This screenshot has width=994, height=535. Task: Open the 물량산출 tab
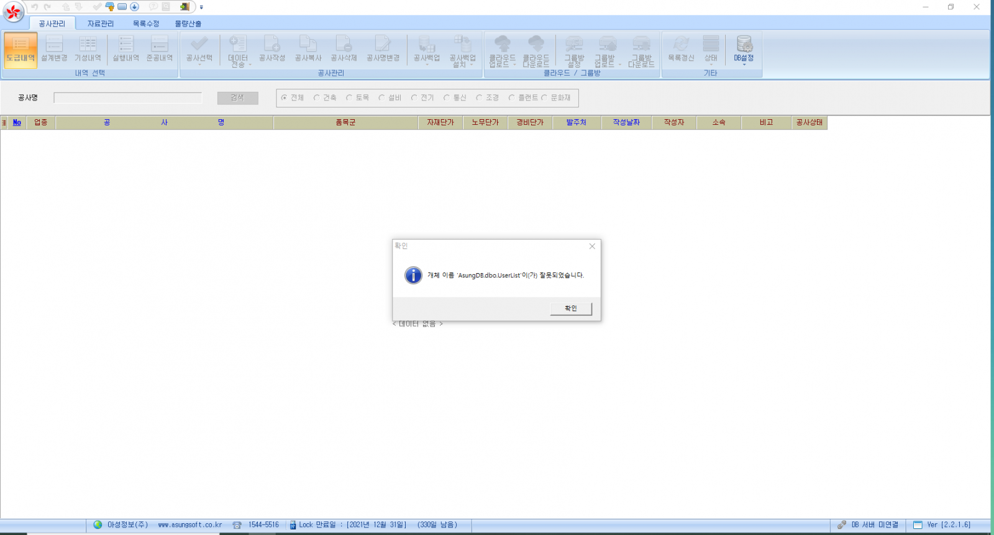(188, 24)
